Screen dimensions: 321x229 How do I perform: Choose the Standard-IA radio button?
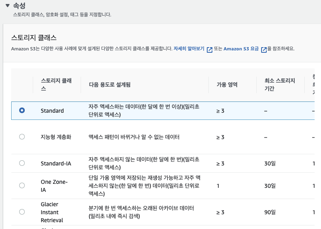tap(22, 163)
